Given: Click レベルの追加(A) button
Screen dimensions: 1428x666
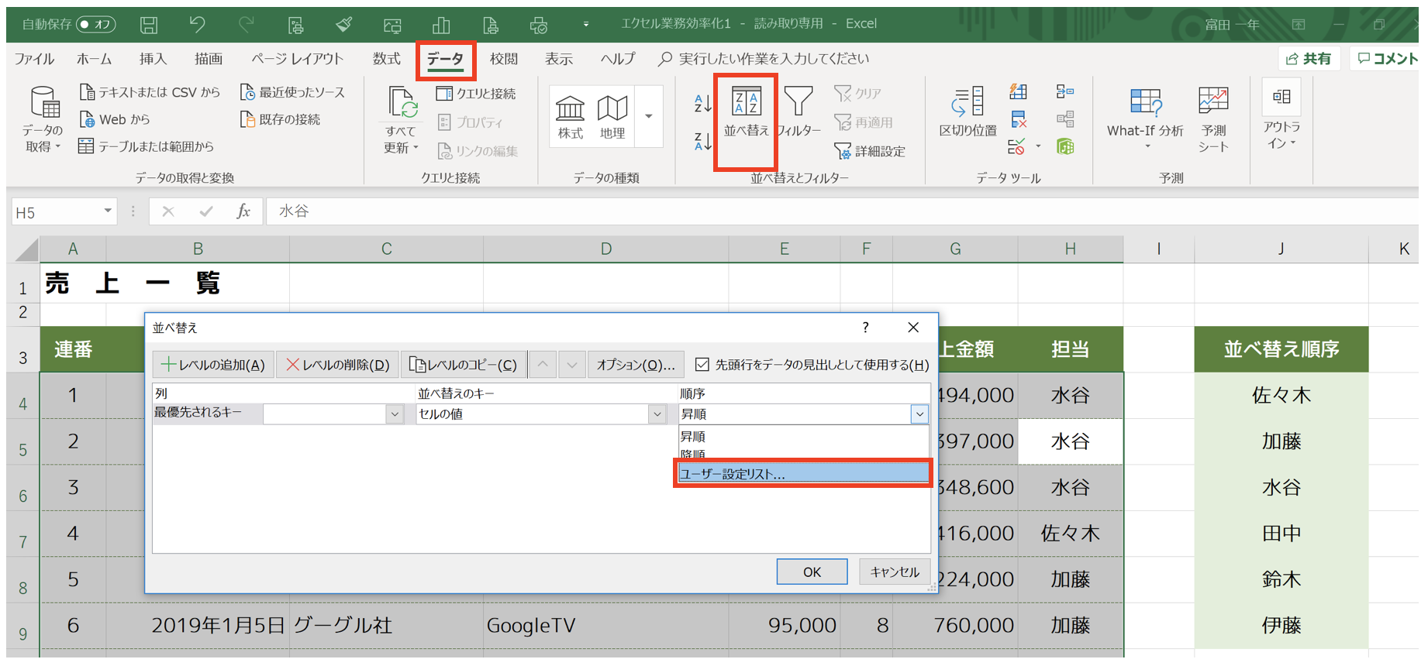Looking at the screenshot, I should 213,364.
